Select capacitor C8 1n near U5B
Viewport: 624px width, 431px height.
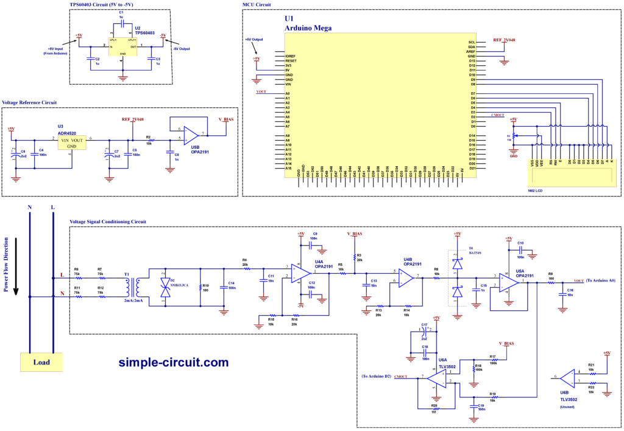tap(170, 152)
